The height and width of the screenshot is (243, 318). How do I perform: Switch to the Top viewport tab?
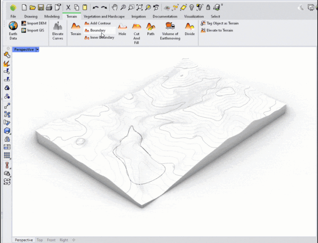click(x=40, y=240)
